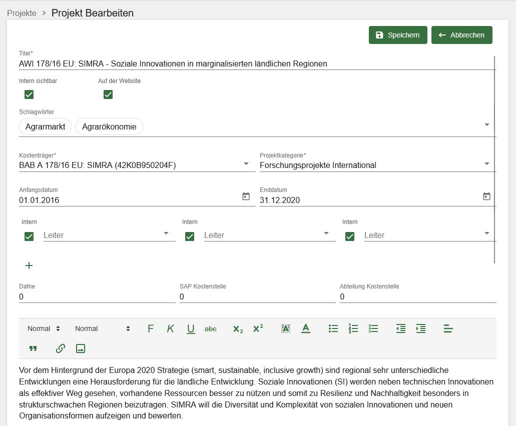Click the Abteilung Kostenstelle input field
This screenshot has width=516, height=426.
pyautogui.click(x=418, y=296)
